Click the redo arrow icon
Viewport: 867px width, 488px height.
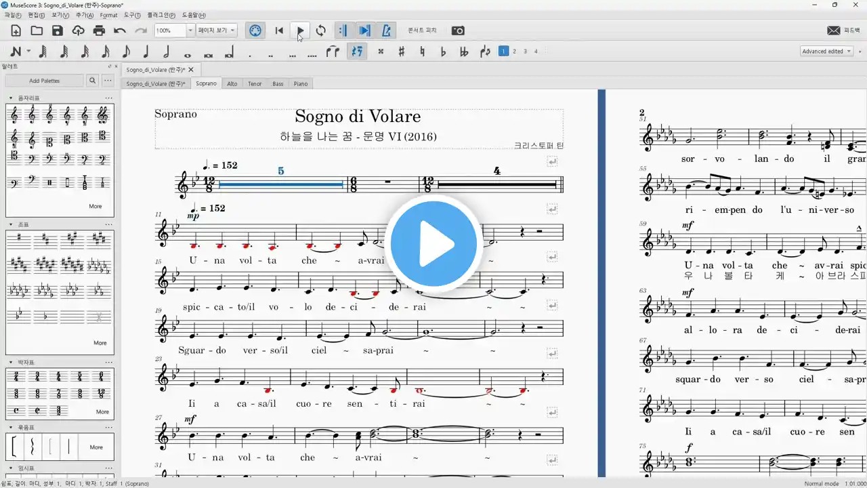coord(141,30)
